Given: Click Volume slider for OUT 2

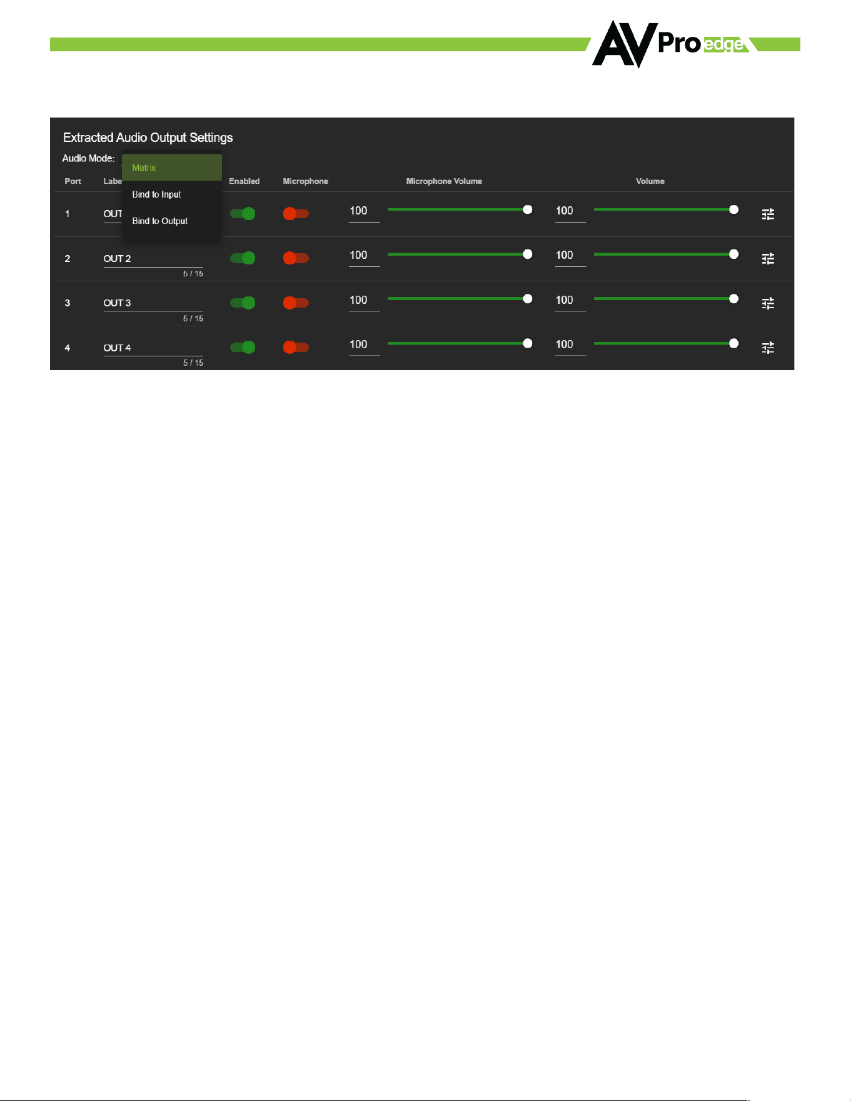Looking at the screenshot, I should tap(666, 254).
